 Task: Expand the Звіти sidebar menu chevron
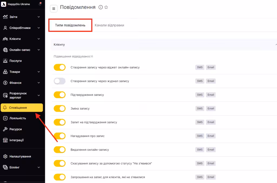[39, 17]
